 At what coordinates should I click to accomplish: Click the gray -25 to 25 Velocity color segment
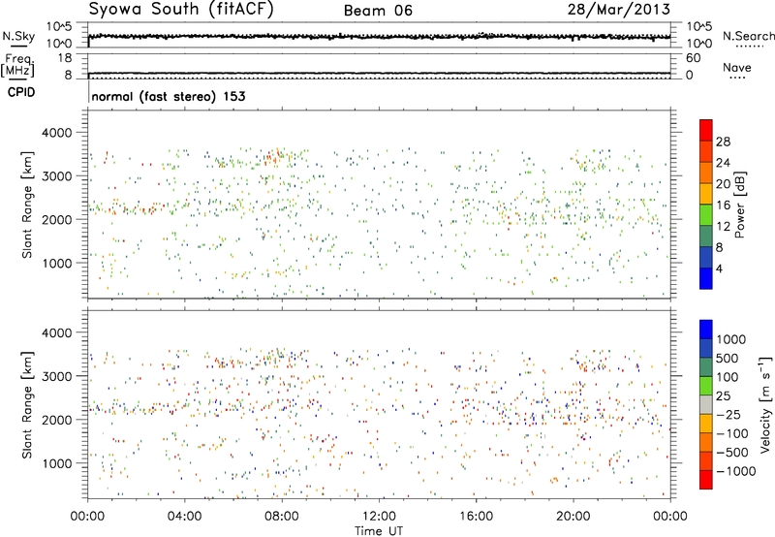click(x=706, y=404)
